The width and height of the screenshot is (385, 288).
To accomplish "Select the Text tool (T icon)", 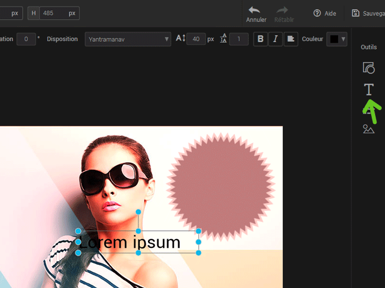I will (x=369, y=89).
